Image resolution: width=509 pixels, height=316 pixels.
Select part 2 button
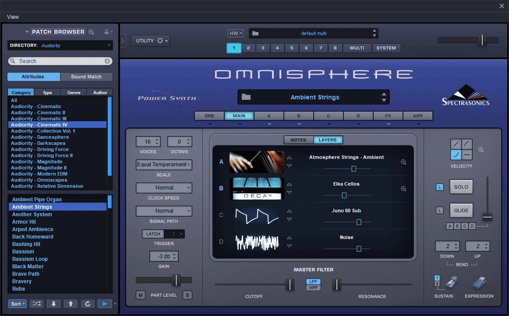(248, 48)
